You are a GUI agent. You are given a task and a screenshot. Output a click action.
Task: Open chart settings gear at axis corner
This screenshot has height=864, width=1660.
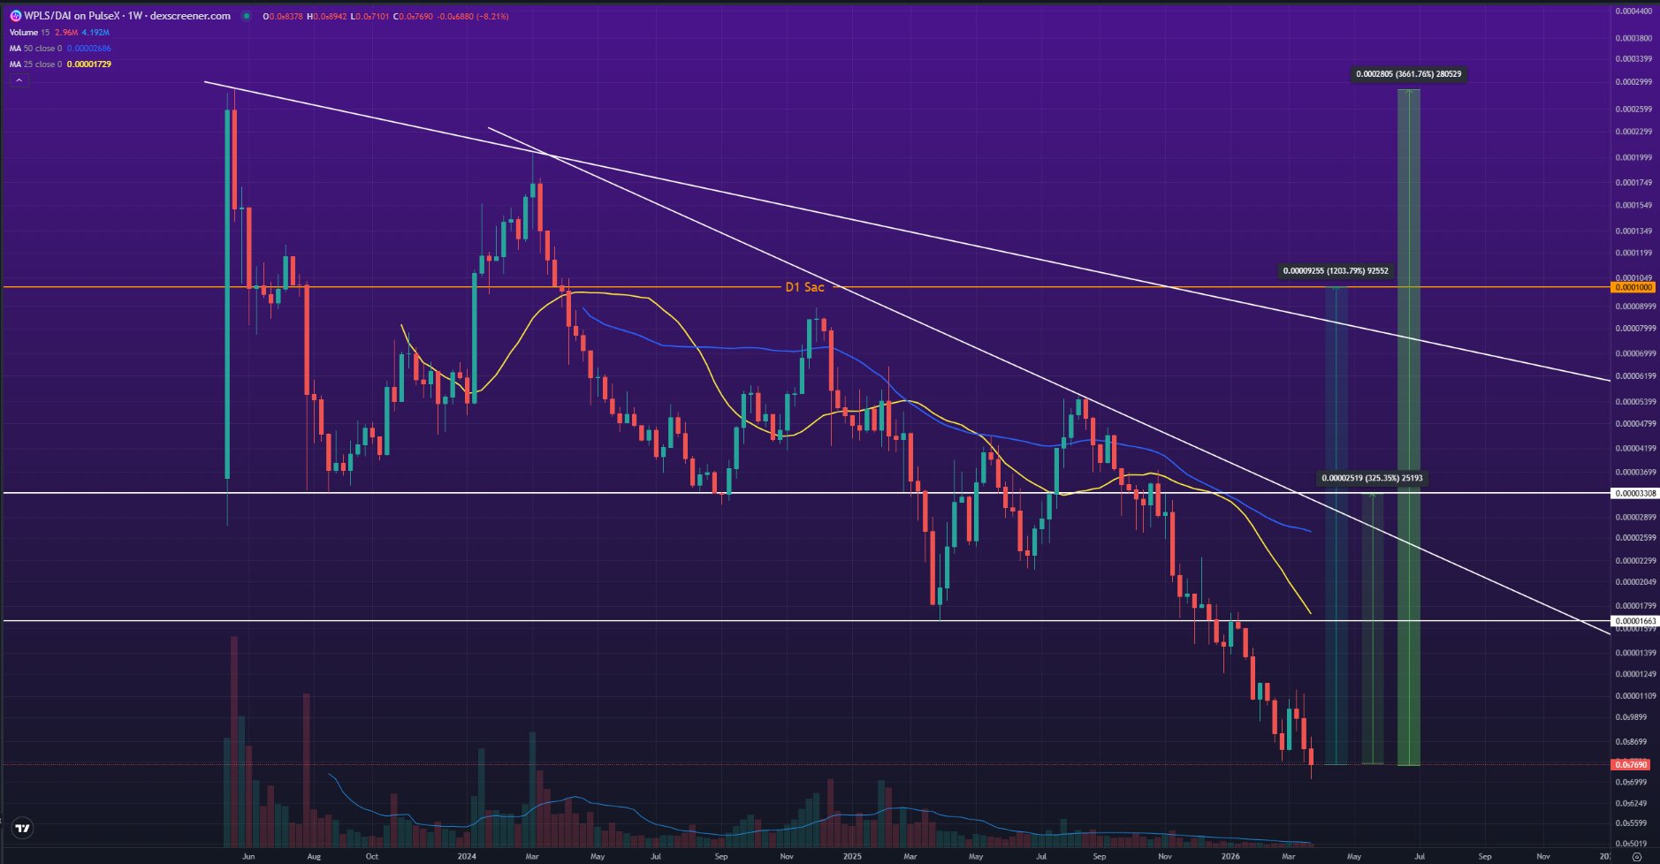click(1636, 856)
